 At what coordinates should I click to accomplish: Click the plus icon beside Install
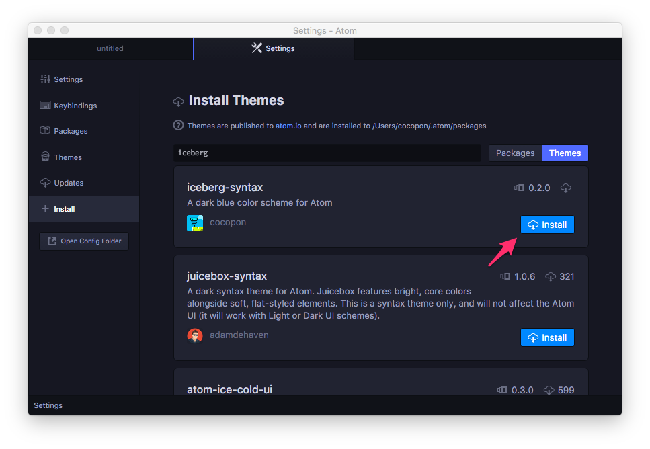click(x=45, y=208)
